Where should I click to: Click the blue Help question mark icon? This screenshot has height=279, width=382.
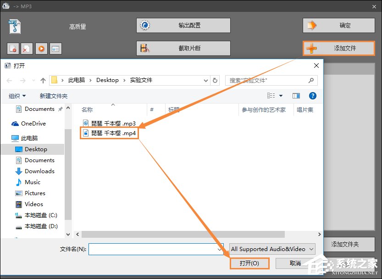(x=312, y=96)
